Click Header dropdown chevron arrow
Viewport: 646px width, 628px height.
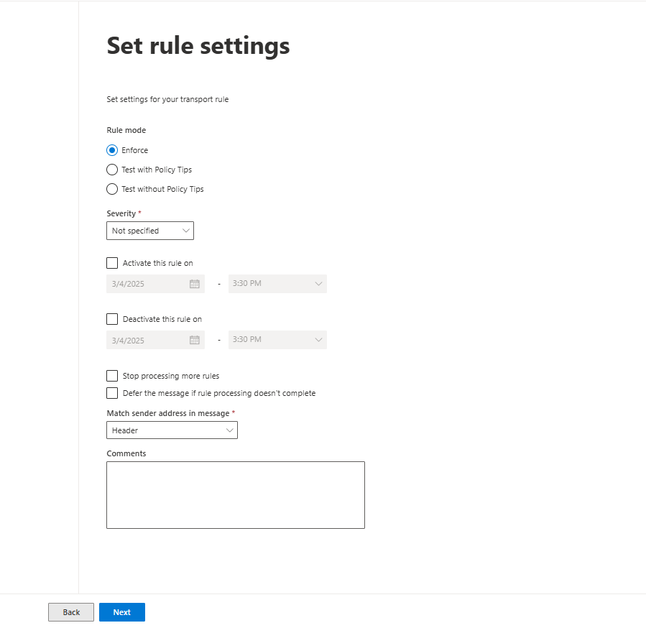(229, 430)
